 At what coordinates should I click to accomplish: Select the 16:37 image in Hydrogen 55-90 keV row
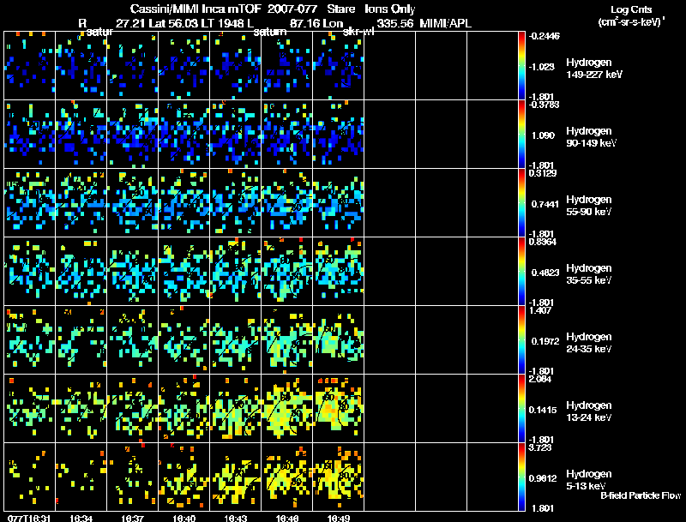click(x=133, y=203)
